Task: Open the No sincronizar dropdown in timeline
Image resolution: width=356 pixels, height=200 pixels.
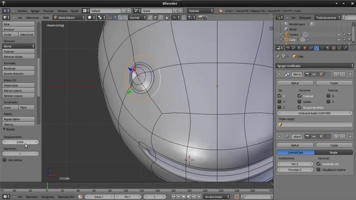Action: coord(216,197)
